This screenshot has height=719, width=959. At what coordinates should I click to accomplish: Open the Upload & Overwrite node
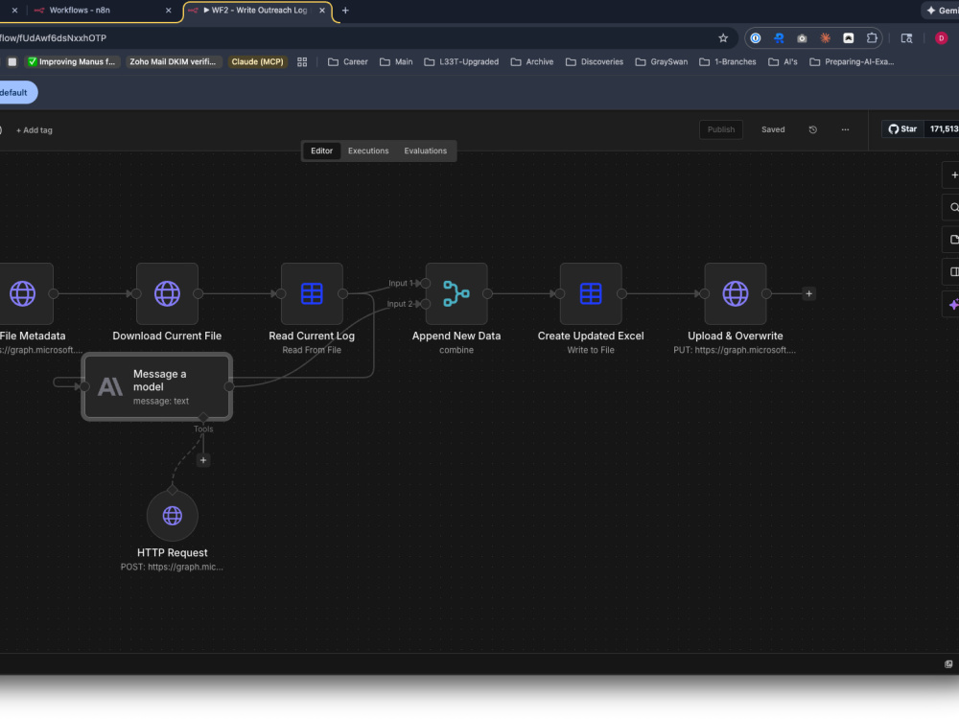tap(736, 293)
